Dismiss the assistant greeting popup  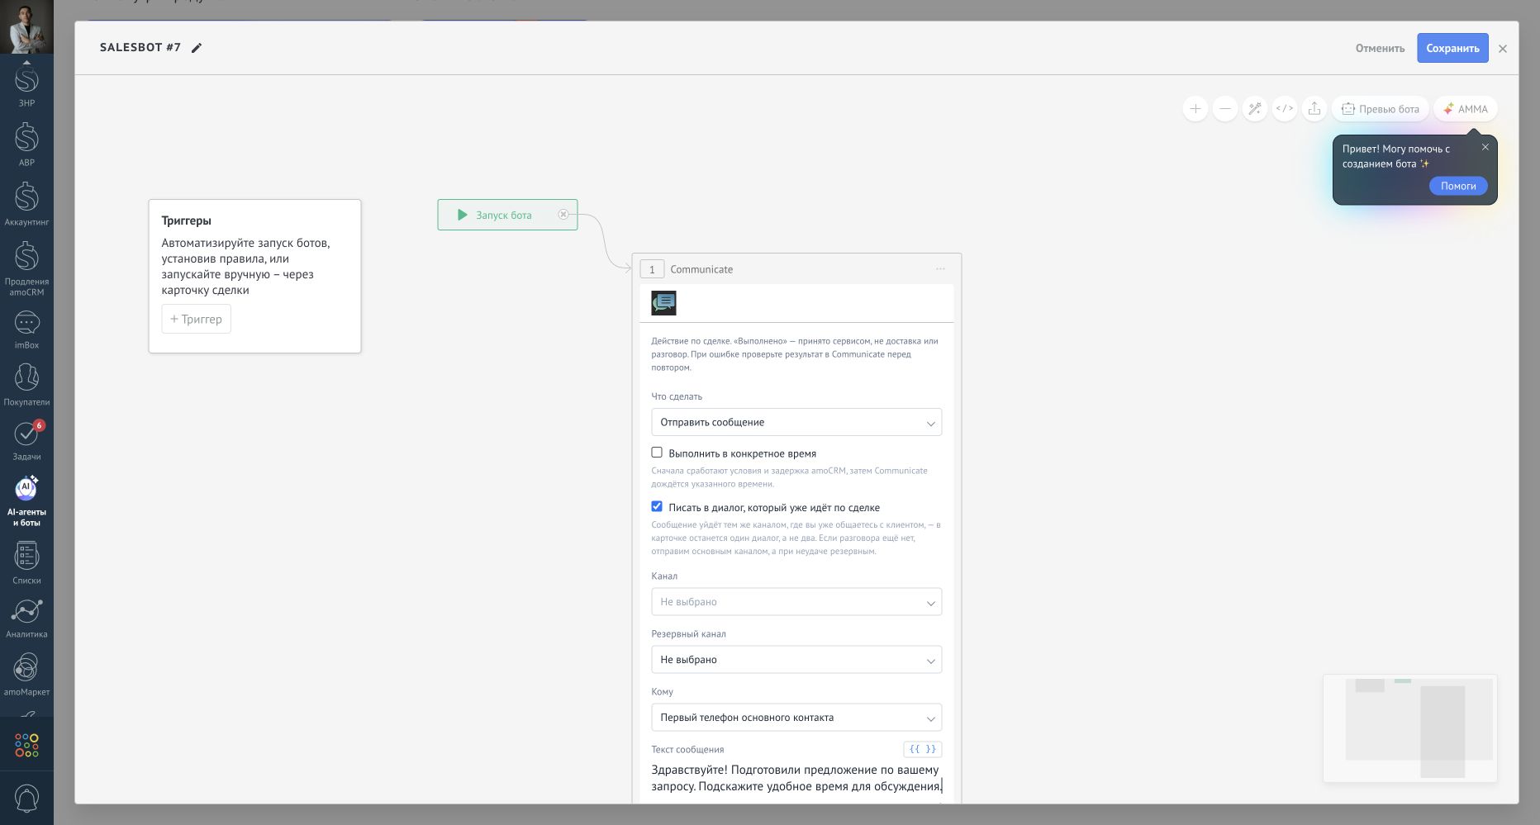pos(1485,147)
